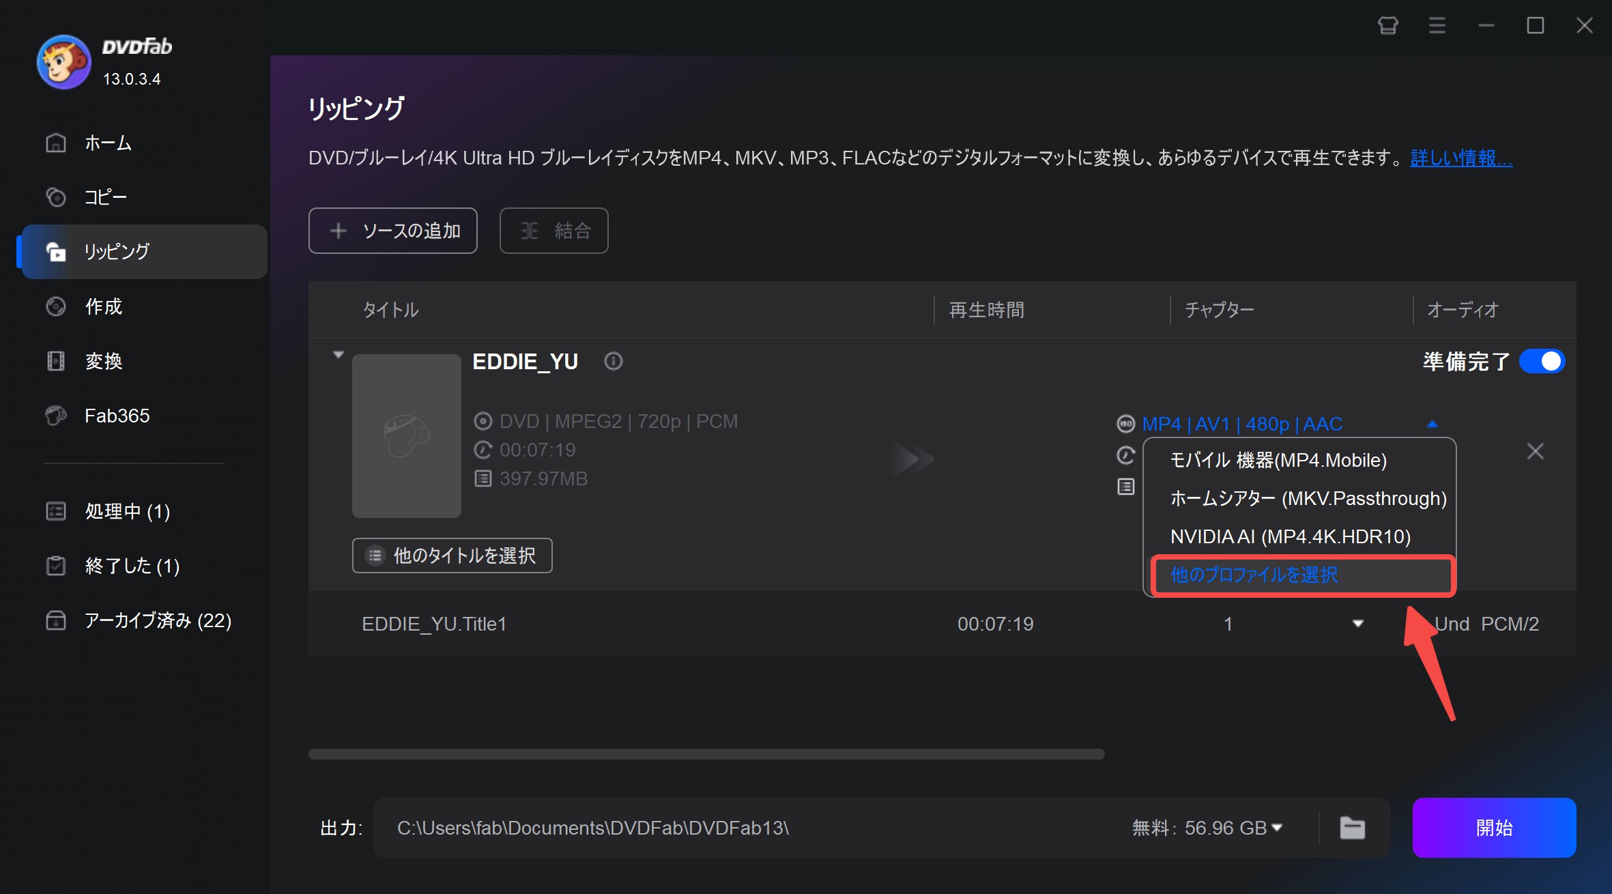Toggle the 準備完了 switch

pos(1542,361)
